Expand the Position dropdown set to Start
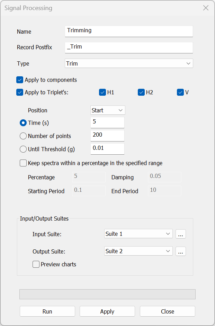 [107, 110]
